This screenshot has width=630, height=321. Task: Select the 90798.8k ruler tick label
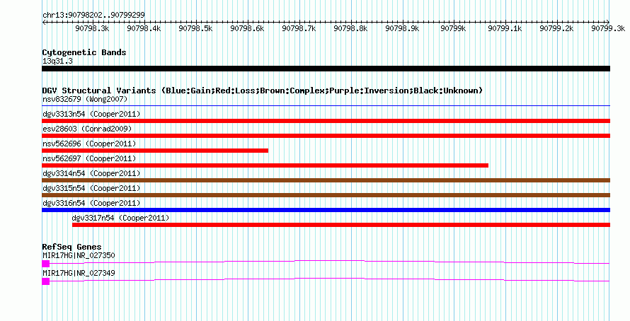(x=351, y=28)
